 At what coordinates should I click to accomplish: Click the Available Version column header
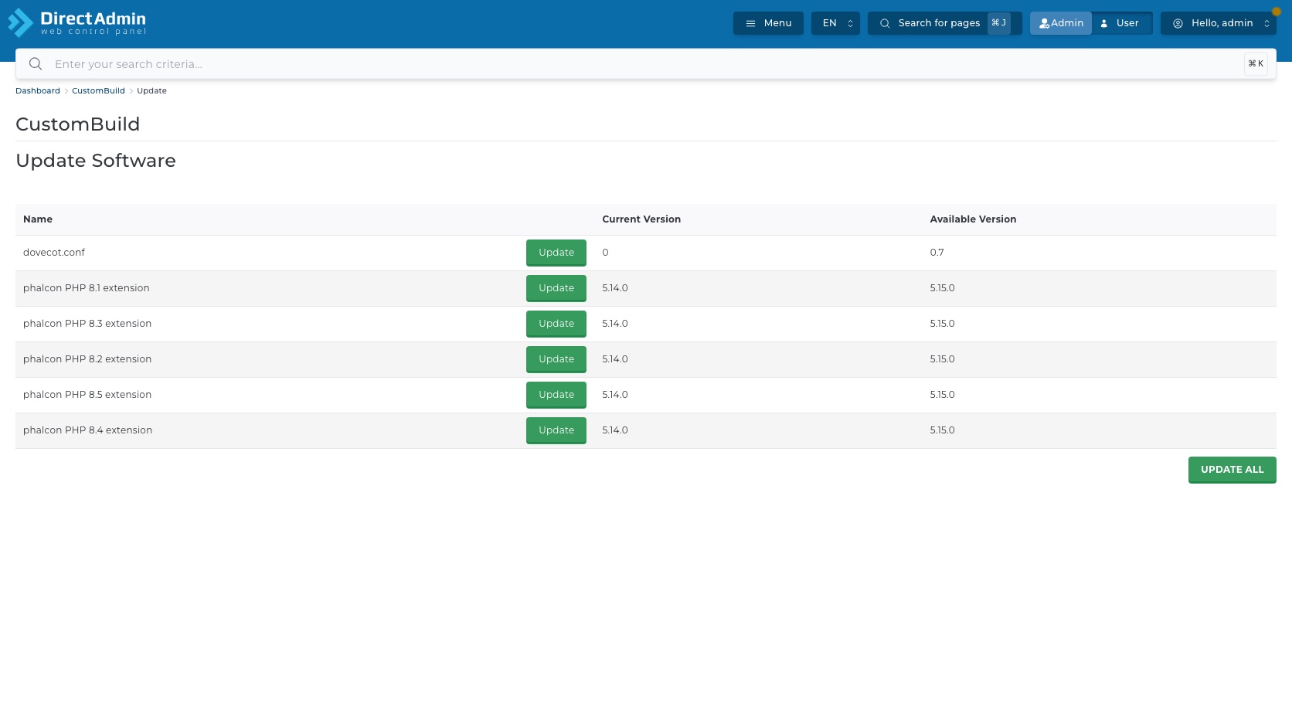[973, 219]
